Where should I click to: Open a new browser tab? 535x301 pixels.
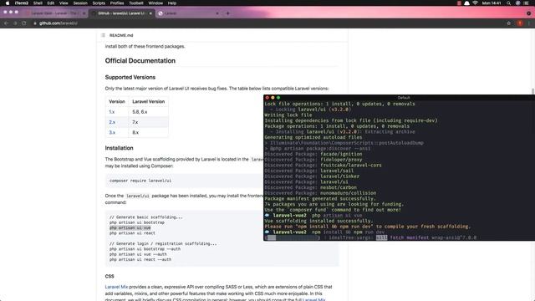click(227, 13)
